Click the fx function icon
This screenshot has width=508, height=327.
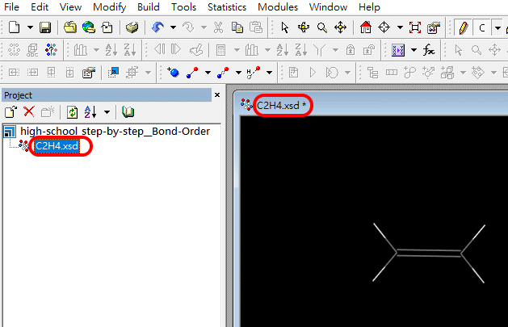(430, 50)
